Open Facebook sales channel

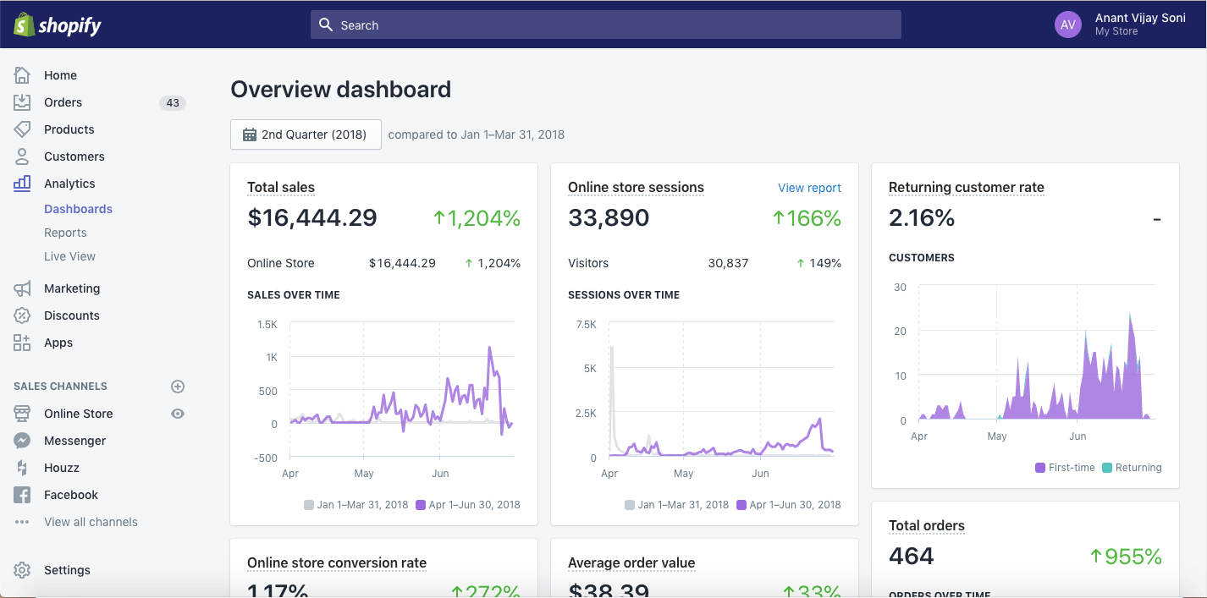point(71,495)
